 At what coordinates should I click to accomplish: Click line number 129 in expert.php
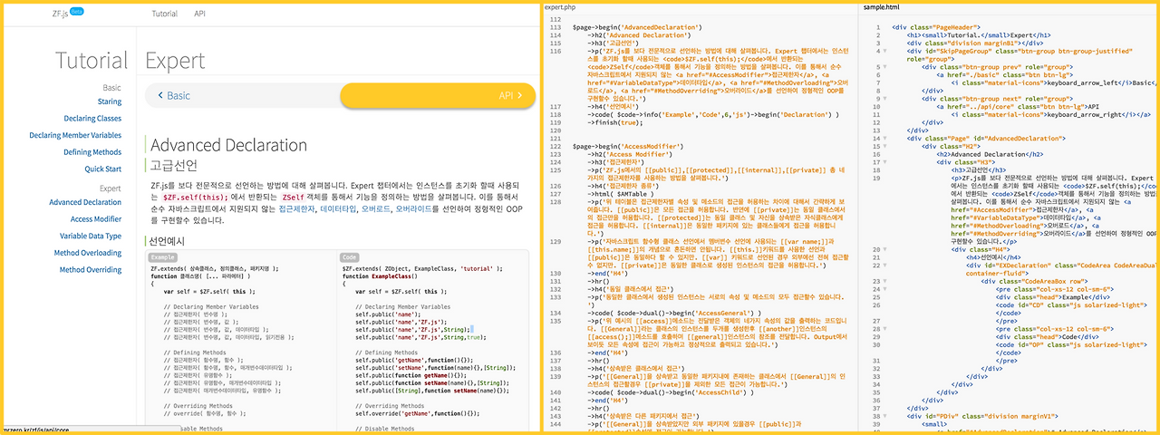[x=556, y=244]
